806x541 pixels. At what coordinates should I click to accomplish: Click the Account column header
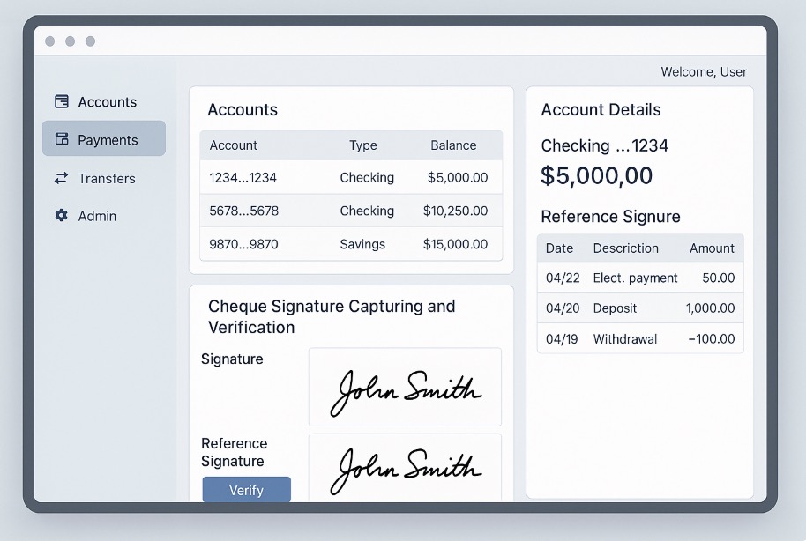tap(234, 145)
